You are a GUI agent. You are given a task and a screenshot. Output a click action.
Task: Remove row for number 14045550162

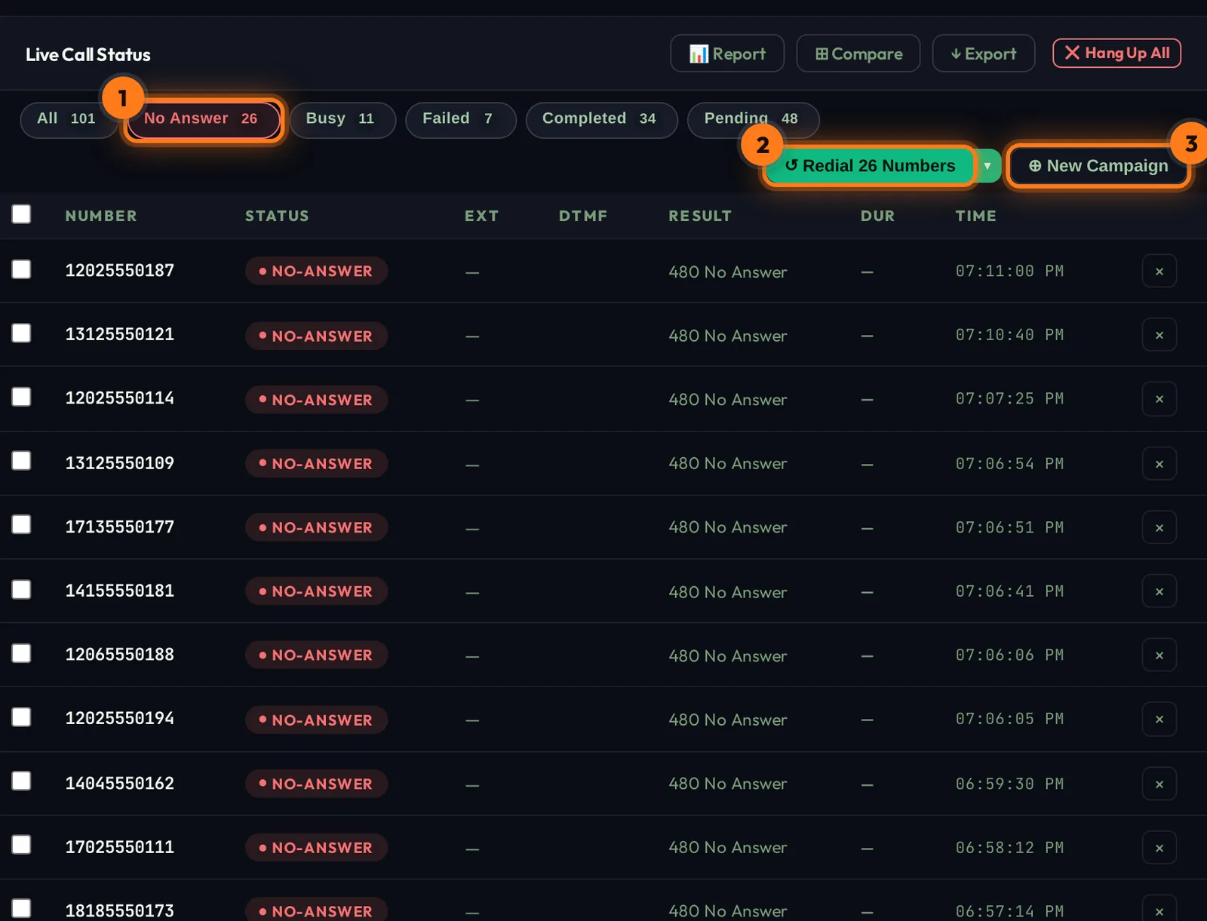pyautogui.click(x=1159, y=784)
